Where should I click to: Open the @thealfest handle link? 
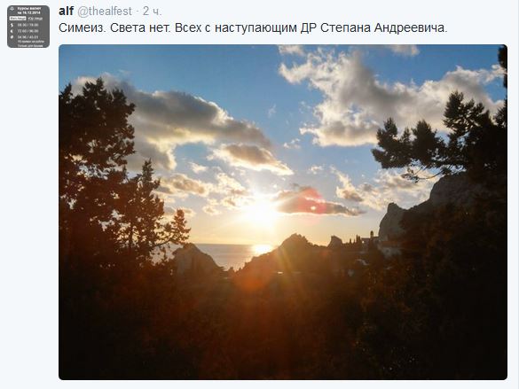pos(105,12)
